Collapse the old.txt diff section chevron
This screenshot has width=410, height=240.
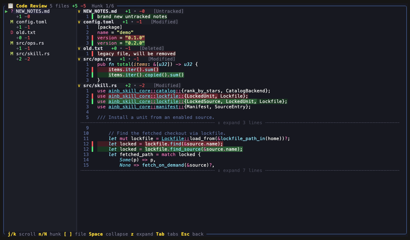[79, 48]
